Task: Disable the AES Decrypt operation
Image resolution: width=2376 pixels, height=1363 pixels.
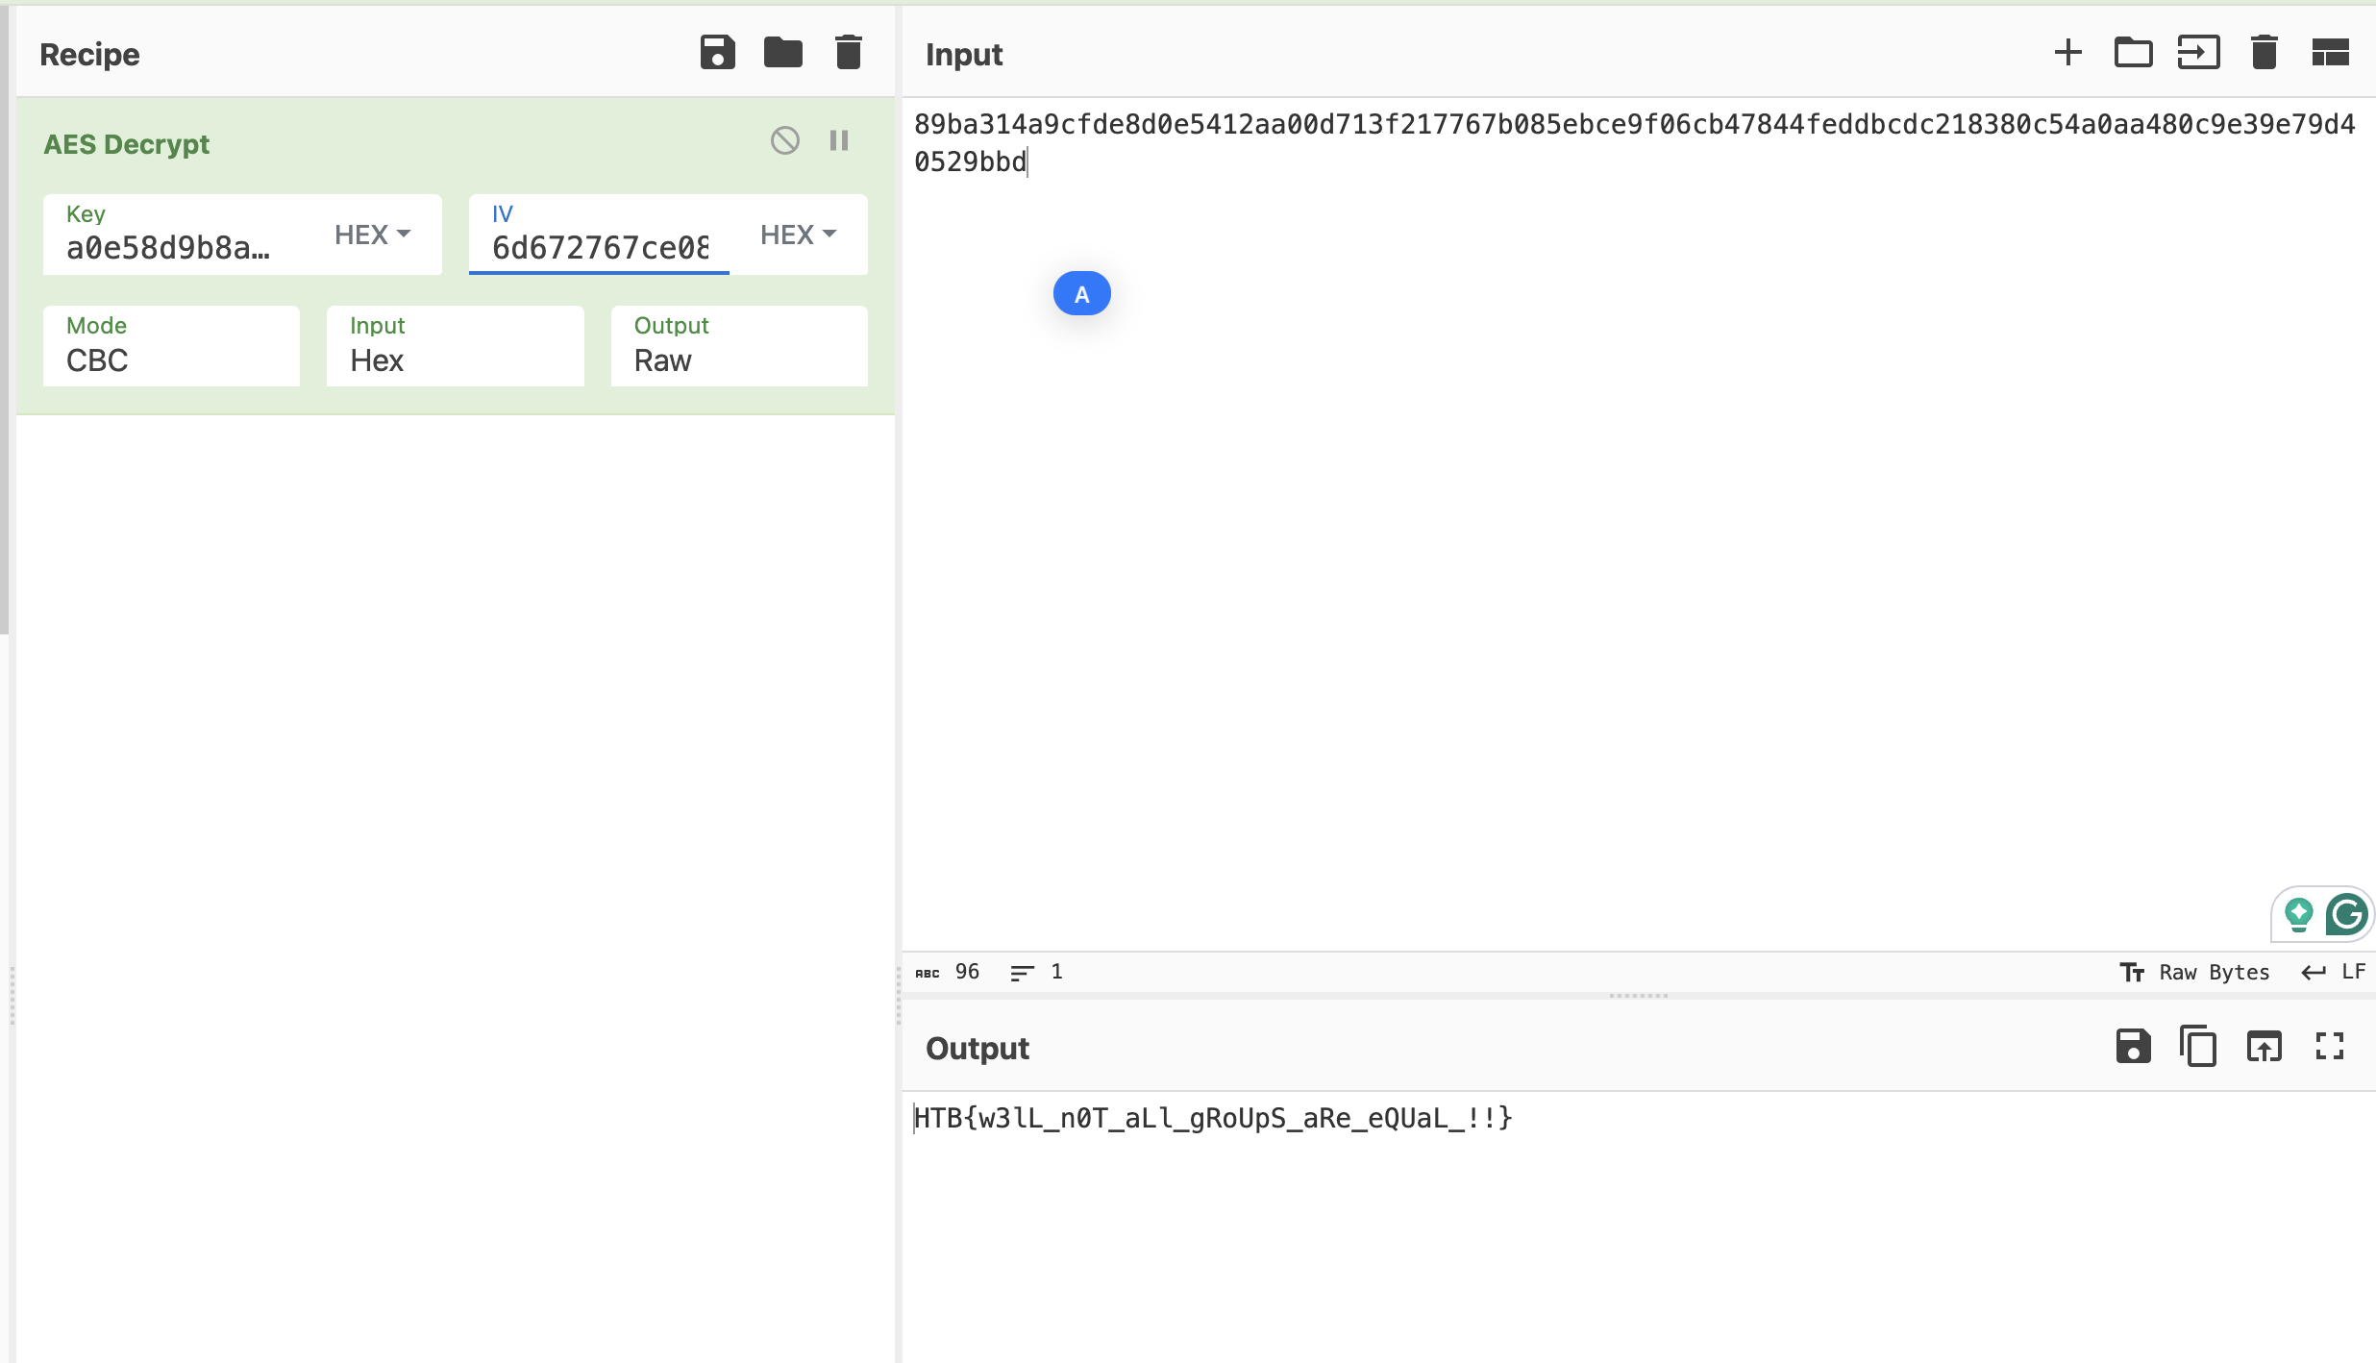Action: coord(785,140)
